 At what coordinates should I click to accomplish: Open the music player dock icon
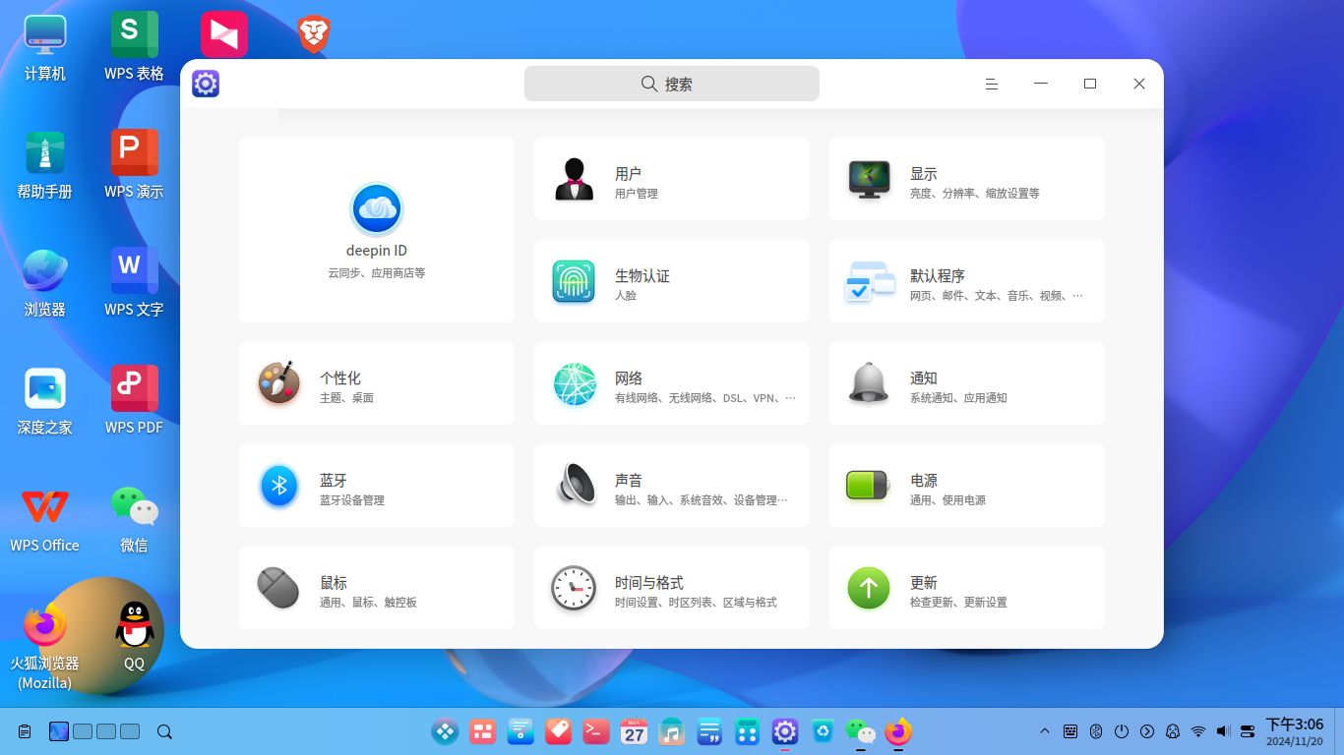(671, 731)
